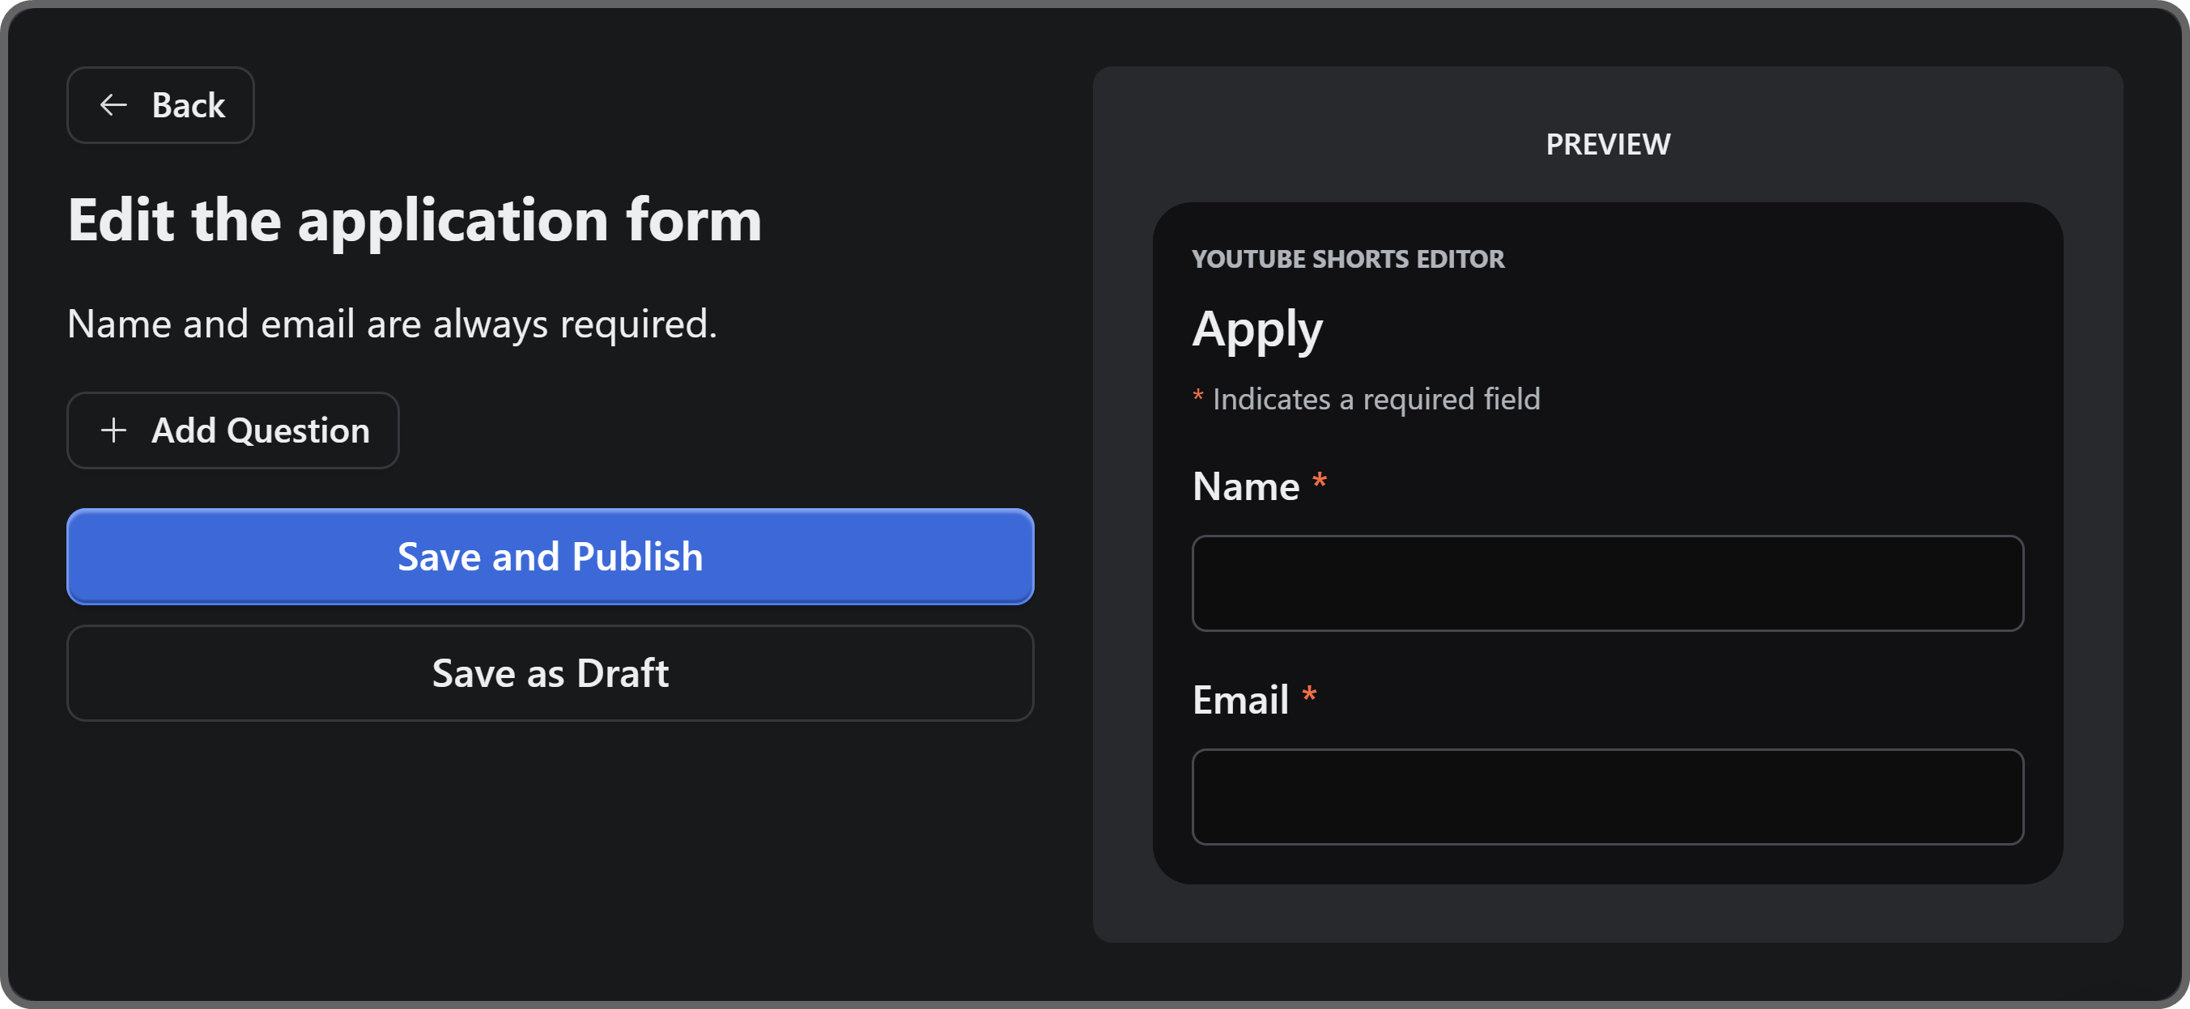Click the asterisk before 'Indicates a required field'
2190x1009 pixels.
point(1198,396)
